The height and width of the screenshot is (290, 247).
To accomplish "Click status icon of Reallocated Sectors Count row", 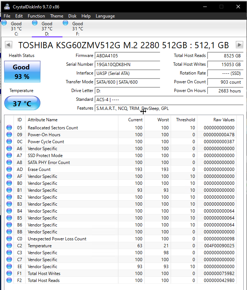I will pyautogui.click(x=9, y=127).
